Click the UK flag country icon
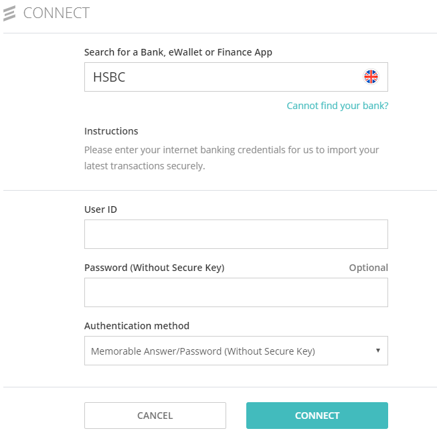This screenshot has height=447, width=437. pos(371,77)
